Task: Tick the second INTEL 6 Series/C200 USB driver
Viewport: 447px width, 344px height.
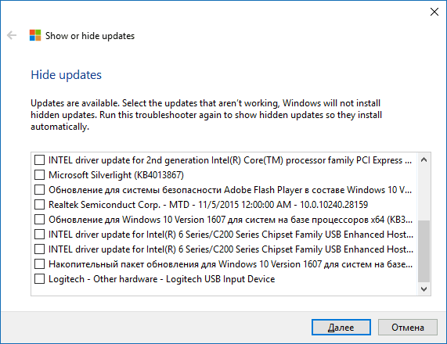Action: point(39,249)
